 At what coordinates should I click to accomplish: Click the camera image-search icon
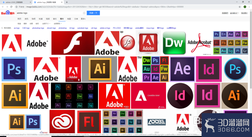84,13
